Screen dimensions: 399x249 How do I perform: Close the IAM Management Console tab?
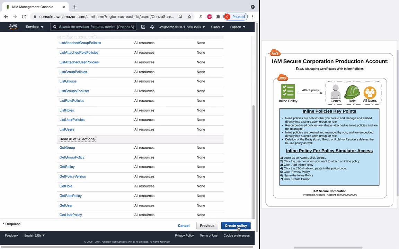(64, 7)
